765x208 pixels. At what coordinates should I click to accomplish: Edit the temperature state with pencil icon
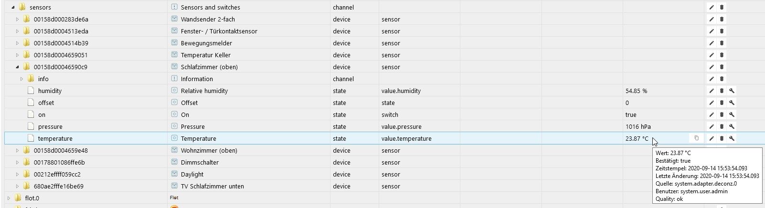[712, 138]
